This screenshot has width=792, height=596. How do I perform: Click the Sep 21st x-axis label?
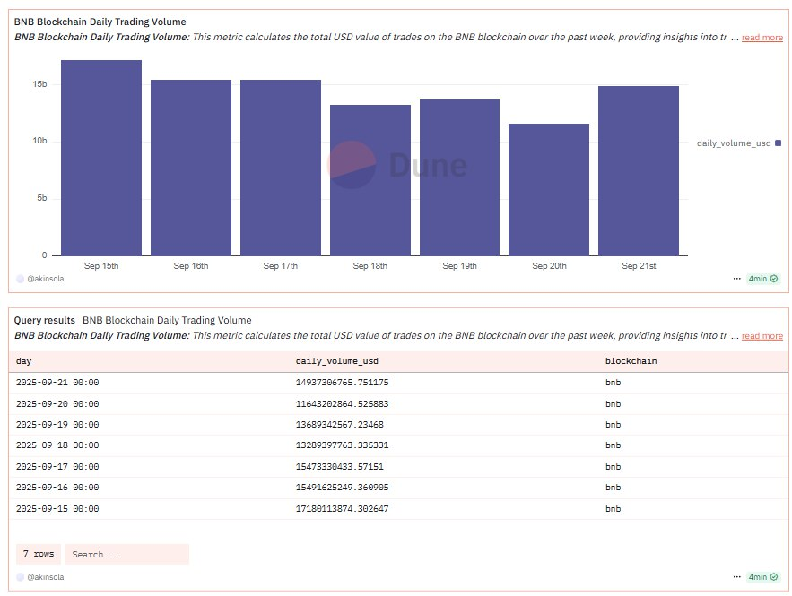639,266
